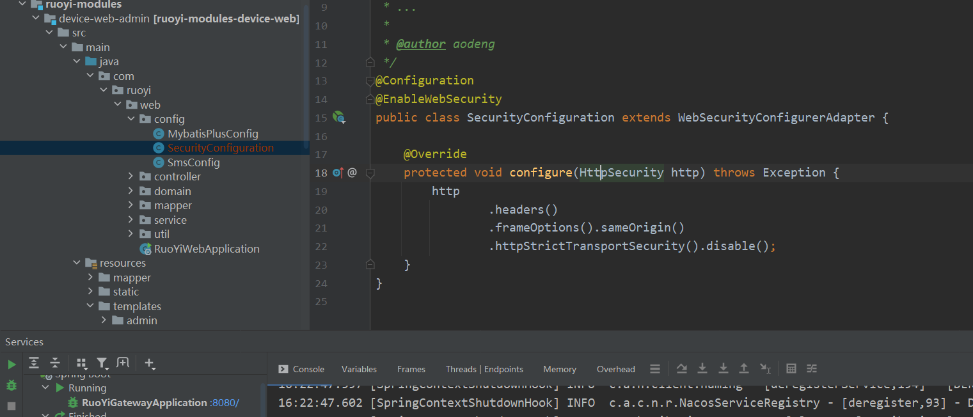Expand the admin folder under templates
Viewport: 973px width, 417px height.
point(104,320)
